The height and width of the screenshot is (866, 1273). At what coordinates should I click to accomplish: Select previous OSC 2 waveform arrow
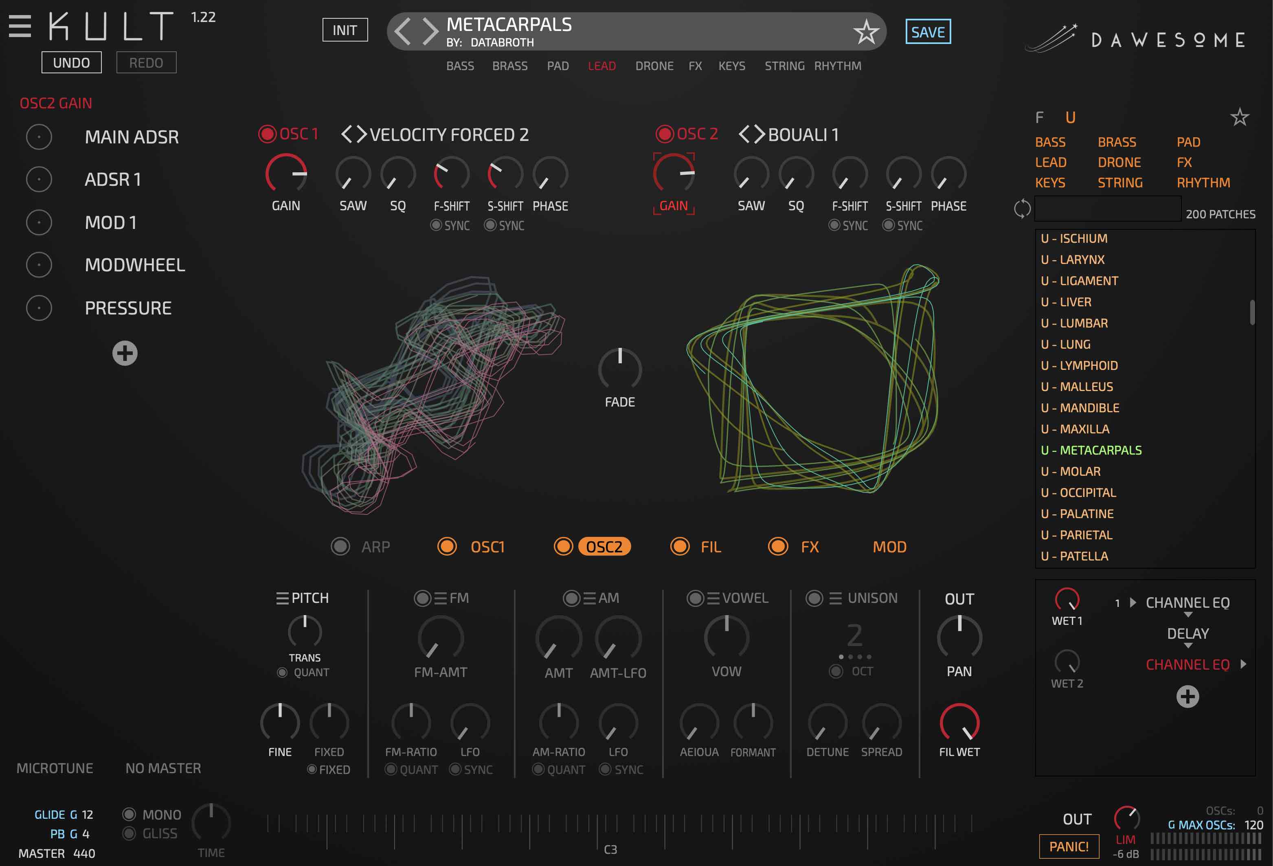(x=744, y=134)
